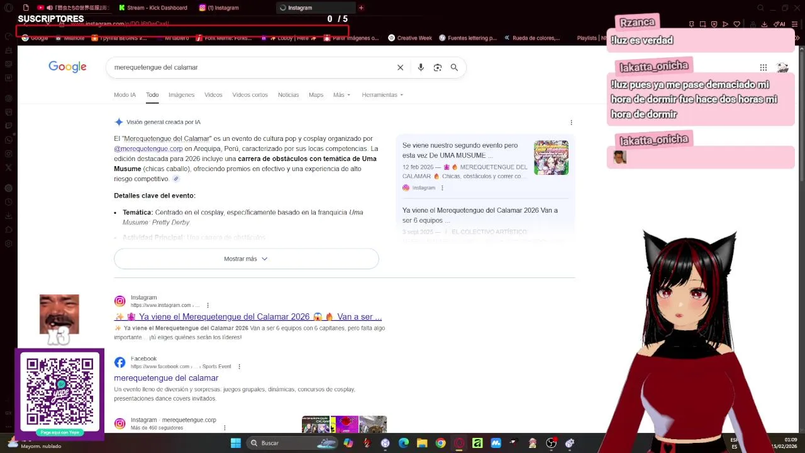Open the @merequetengue.corp link

pos(148,148)
